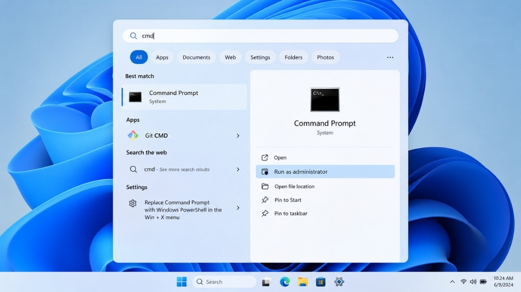Expand the Git CMD result chevron
Viewport: 521px width, 292px height.
tap(238, 136)
